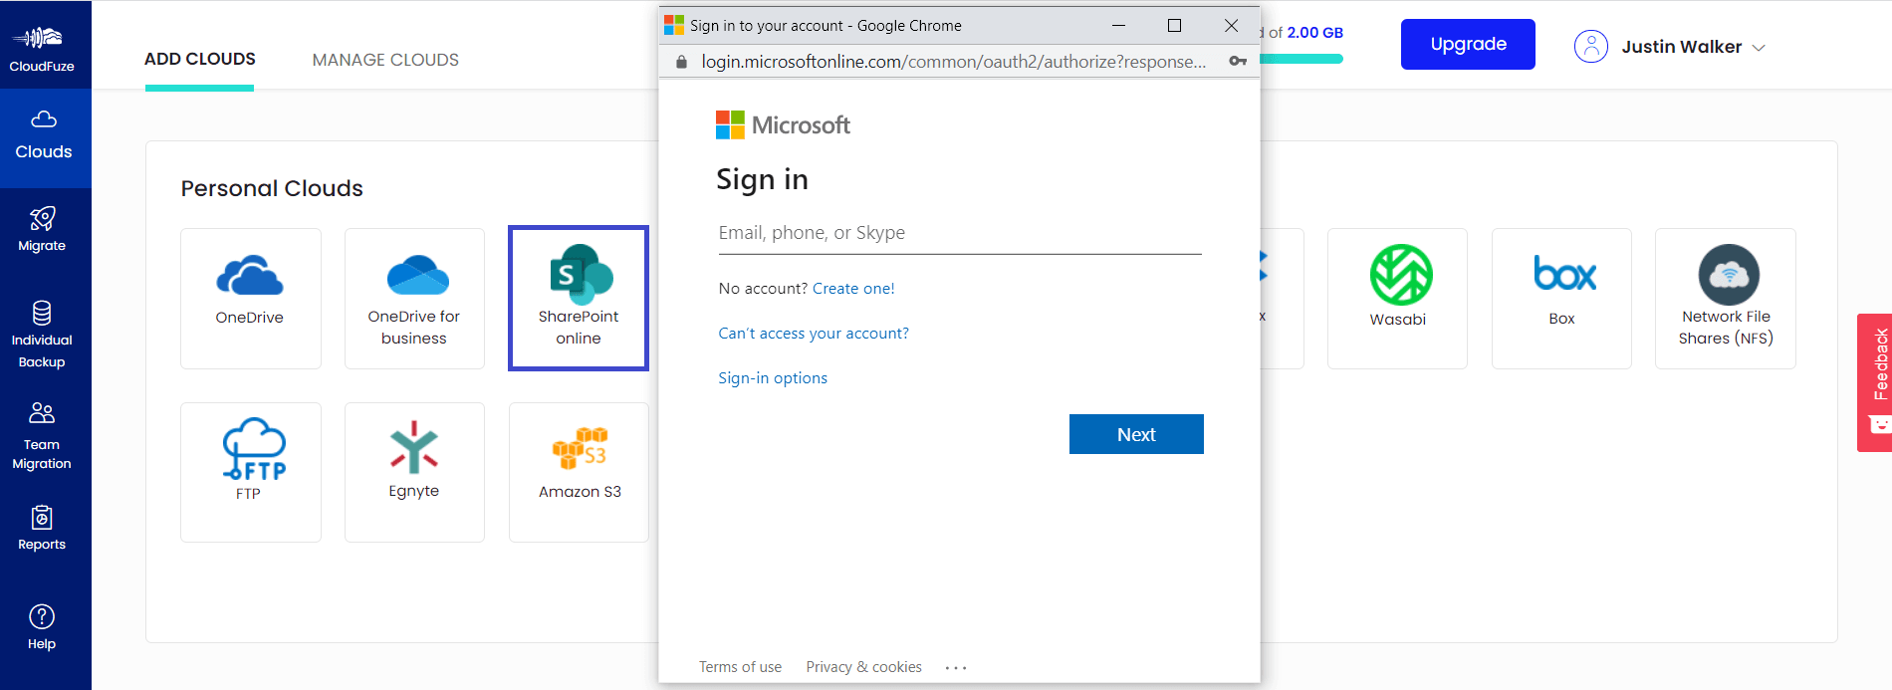Select the Box cloud tile
1892x690 pixels.
click(x=1561, y=299)
